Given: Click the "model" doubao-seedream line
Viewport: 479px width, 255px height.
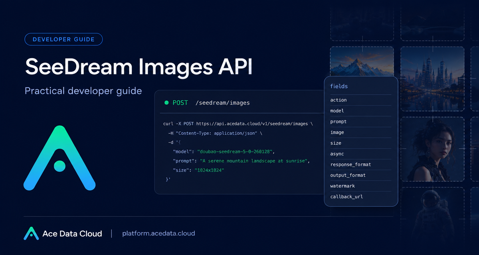Looking at the screenshot, I should (x=224, y=152).
